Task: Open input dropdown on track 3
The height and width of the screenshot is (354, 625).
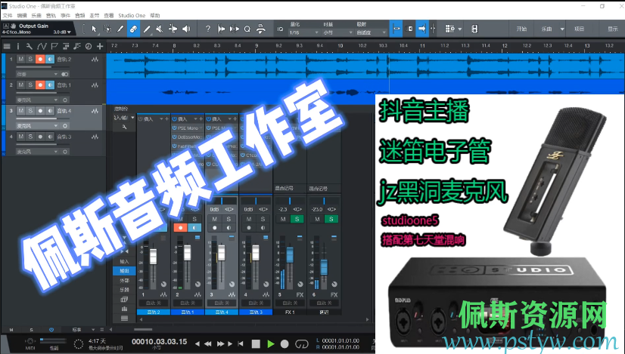Action: [x=37, y=126]
